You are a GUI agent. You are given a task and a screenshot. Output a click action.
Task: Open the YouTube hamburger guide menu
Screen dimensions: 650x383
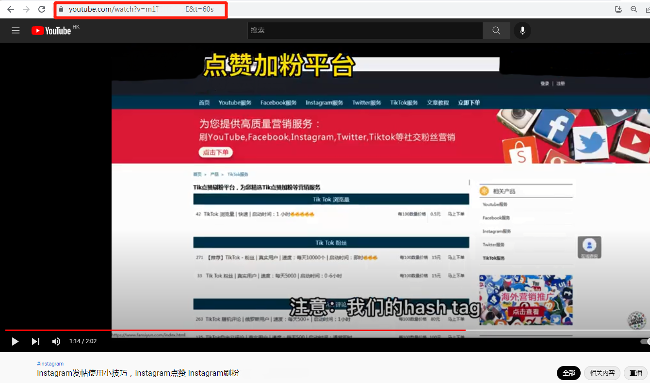[x=16, y=31]
